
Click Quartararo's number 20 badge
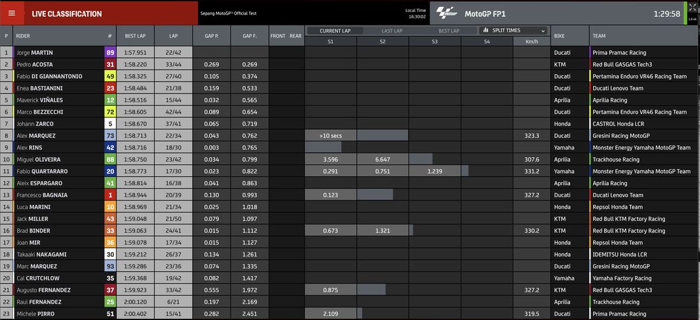[110, 171]
